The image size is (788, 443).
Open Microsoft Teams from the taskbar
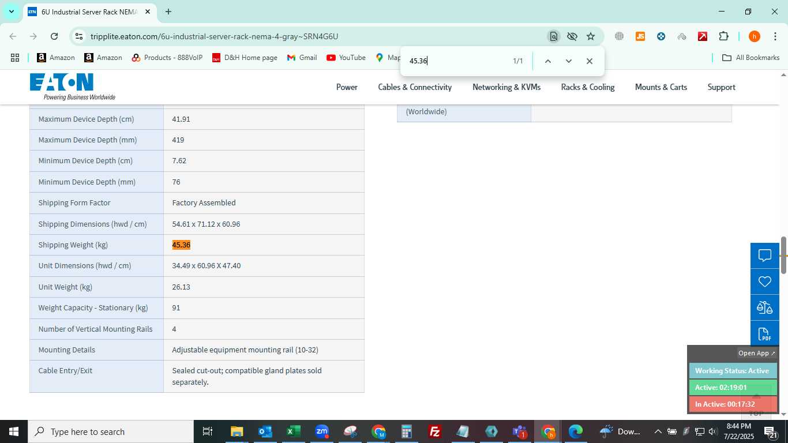pyautogui.click(x=519, y=431)
